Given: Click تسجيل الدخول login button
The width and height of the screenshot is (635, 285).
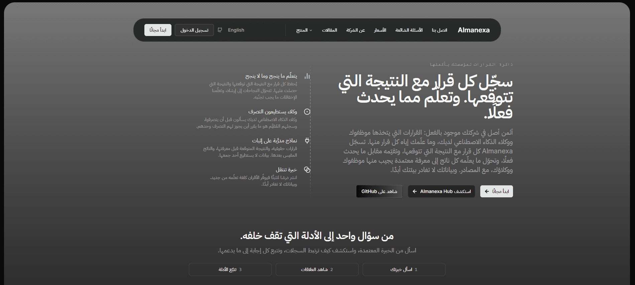Looking at the screenshot, I should 194,30.
